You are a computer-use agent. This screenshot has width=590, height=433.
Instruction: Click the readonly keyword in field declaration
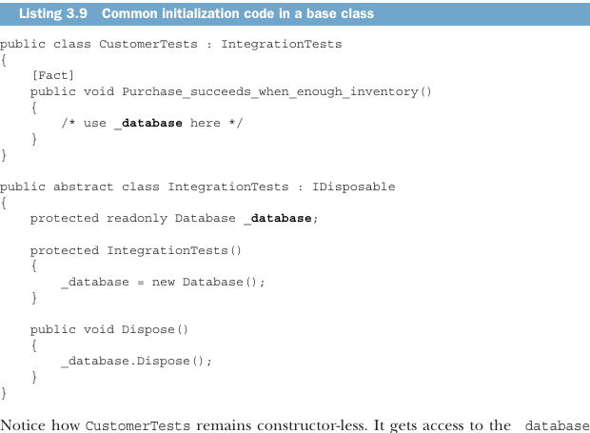(x=137, y=219)
